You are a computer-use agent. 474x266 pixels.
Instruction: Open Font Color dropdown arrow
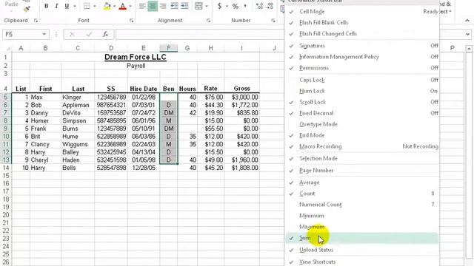(130, 6)
